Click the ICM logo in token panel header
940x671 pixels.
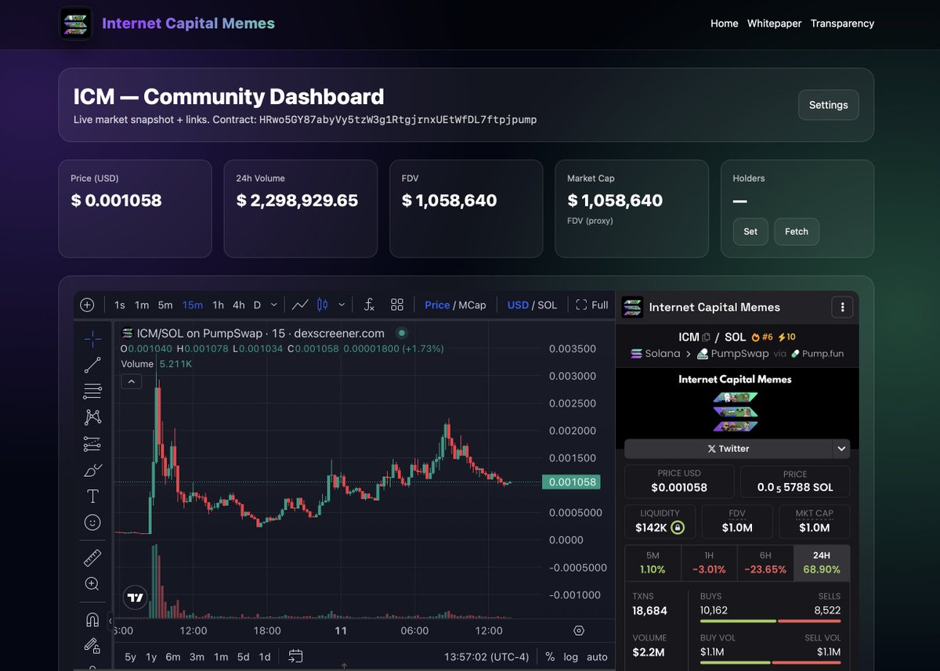[632, 307]
